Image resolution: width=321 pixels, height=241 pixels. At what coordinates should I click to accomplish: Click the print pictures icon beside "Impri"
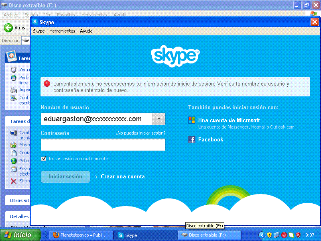coord(14,90)
